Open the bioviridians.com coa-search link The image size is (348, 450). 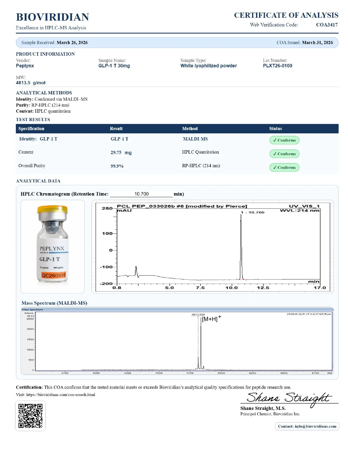pyautogui.click(x=61, y=395)
